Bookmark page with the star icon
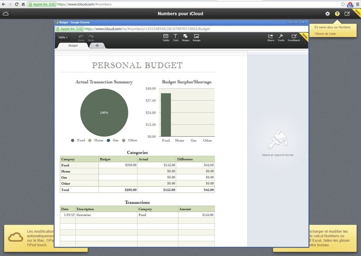This screenshot has width=361, height=256. 343,4
